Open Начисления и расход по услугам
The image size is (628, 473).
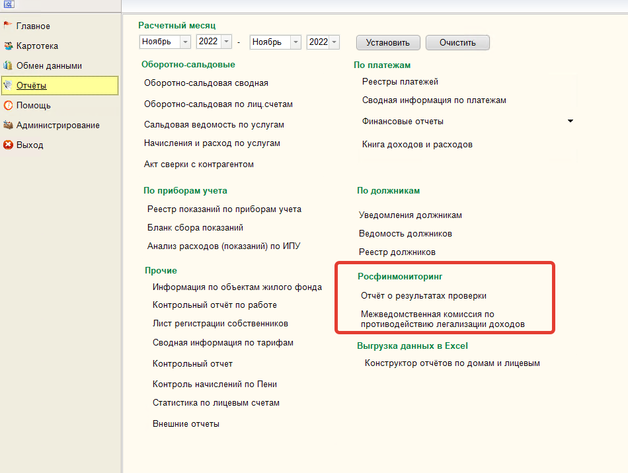tap(212, 143)
